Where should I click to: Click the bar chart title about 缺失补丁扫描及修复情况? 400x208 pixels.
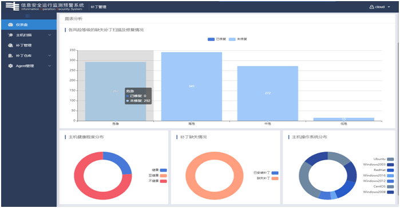coord(106,30)
